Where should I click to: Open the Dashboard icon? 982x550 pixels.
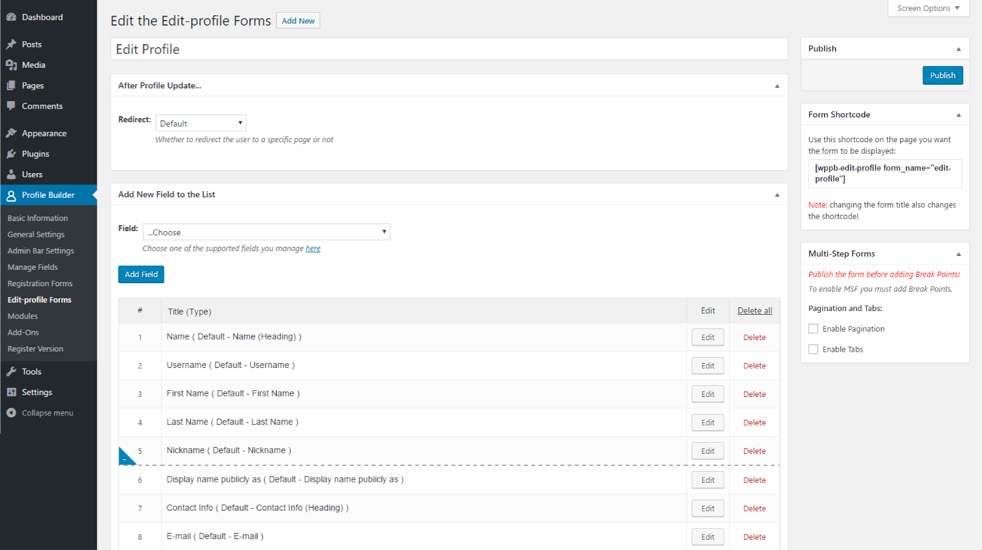pos(11,16)
